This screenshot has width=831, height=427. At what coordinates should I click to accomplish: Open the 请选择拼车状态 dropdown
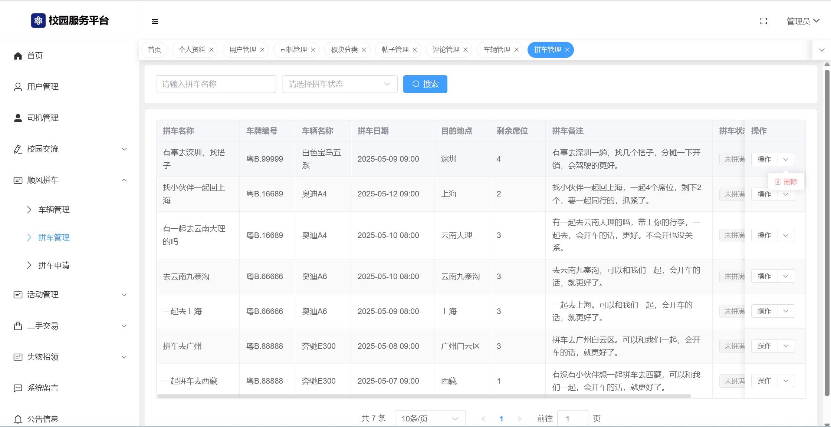[x=339, y=84]
